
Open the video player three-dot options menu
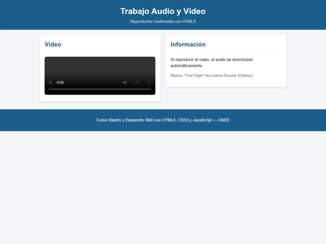pyautogui.click(x=149, y=83)
